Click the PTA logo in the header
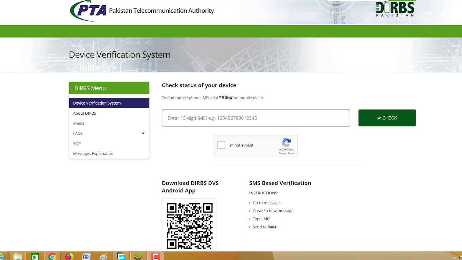The width and height of the screenshot is (462, 260). pyautogui.click(x=88, y=10)
